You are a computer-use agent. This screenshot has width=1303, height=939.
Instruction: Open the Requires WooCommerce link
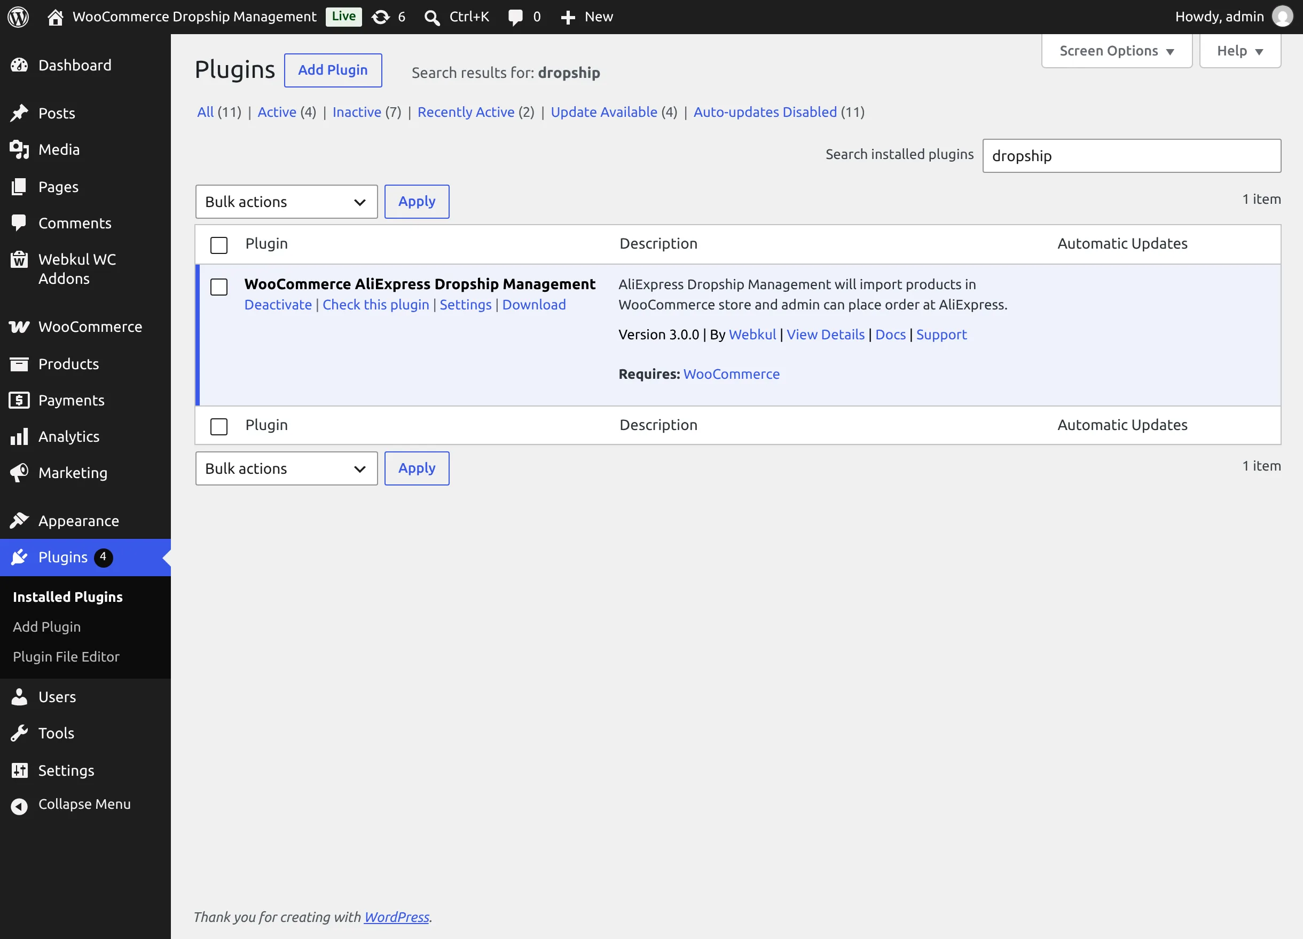tap(732, 374)
